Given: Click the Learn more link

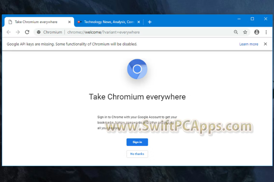Looking at the screenshot, I should pos(249,44).
